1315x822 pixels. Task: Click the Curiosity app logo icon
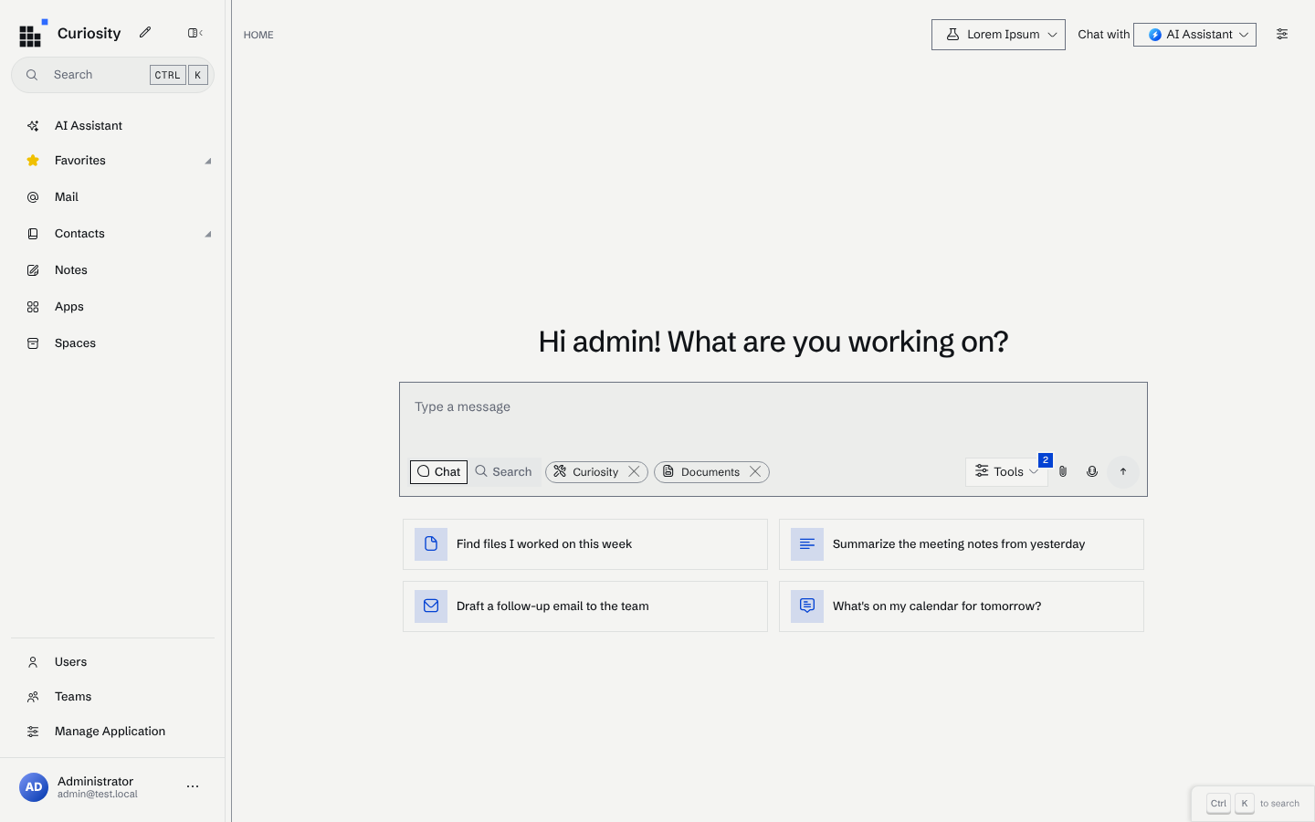(x=32, y=34)
